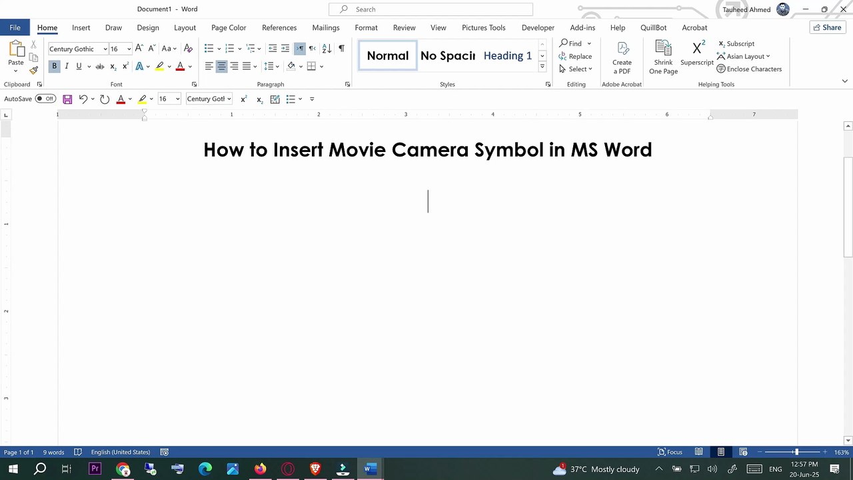The width and height of the screenshot is (853, 480).
Task: Toggle right-to-left text direction button
Action: coord(312,49)
